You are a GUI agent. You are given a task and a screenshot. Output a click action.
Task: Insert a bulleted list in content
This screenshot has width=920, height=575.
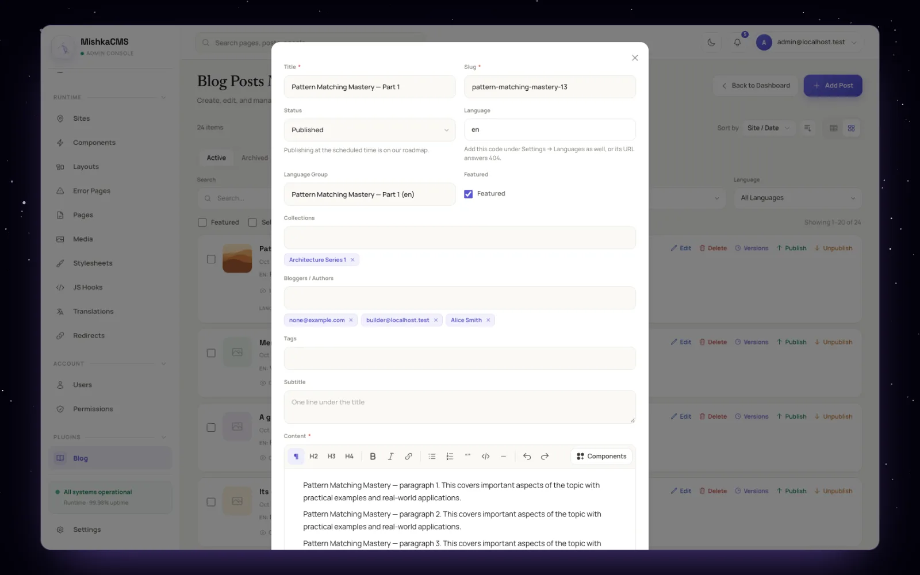click(x=432, y=457)
